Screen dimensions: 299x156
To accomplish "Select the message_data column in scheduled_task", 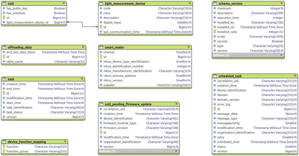I will tap(227, 114).
